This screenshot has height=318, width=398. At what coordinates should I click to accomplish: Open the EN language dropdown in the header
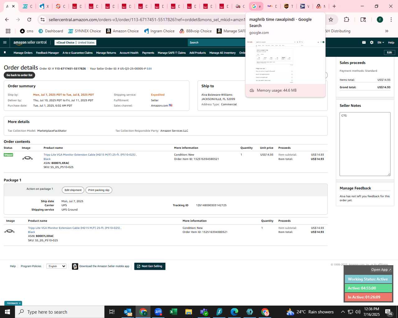381,43
